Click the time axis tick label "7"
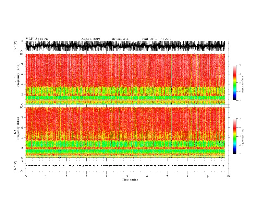The height and width of the screenshot is (198, 257). pyautogui.click(x=167, y=176)
